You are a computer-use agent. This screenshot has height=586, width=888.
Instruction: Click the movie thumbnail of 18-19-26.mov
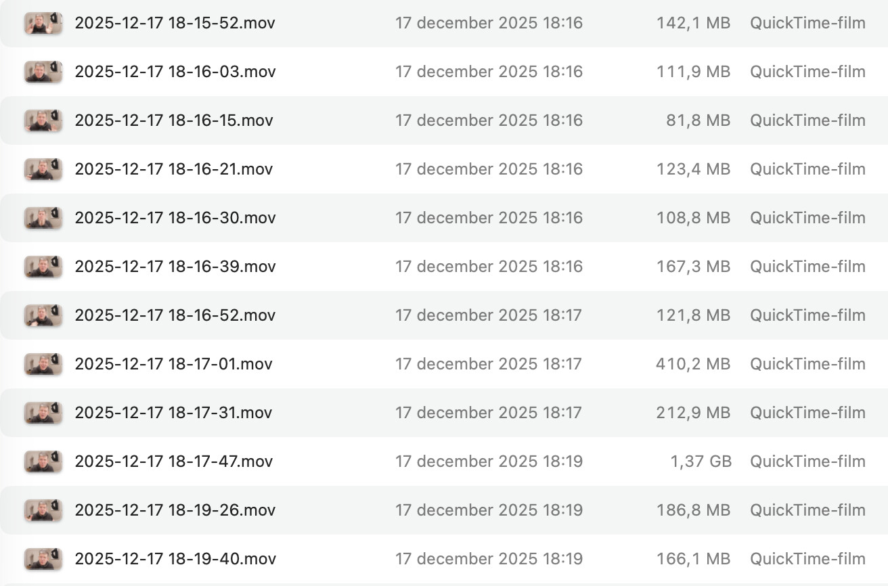coord(43,511)
